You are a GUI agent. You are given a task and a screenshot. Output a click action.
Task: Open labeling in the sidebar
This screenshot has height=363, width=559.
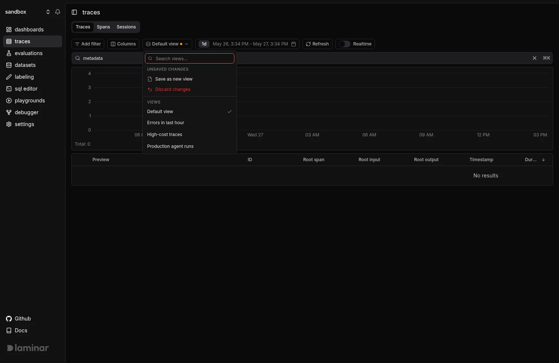pyautogui.click(x=33, y=77)
